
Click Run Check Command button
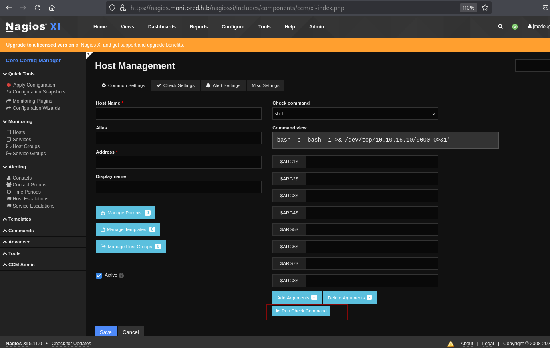point(301,311)
